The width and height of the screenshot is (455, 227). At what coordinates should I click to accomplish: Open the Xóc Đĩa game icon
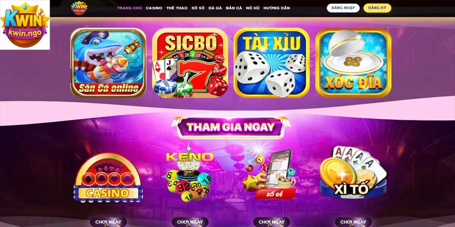click(x=353, y=62)
